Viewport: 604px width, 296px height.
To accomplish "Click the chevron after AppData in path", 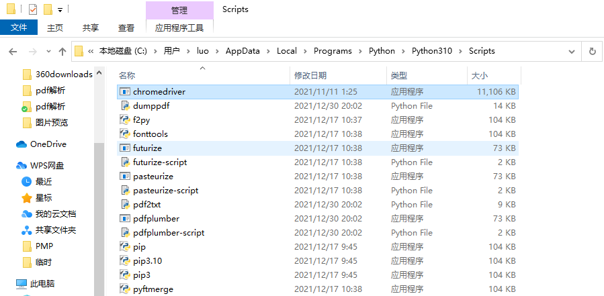I will point(268,51).
